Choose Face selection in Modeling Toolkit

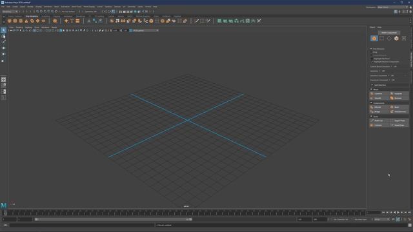(x=396, y=39)
